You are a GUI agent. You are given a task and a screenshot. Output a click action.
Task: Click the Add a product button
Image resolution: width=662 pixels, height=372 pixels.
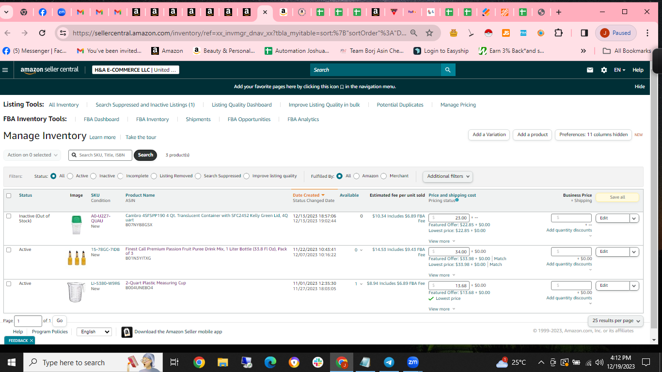pyautogui.click(x=533, y=135)
